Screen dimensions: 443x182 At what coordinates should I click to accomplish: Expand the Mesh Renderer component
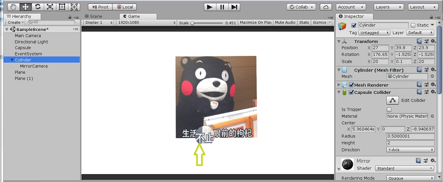click(339, 85)
